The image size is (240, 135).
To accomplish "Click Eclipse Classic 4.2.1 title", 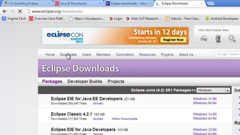I will [72, 114].
